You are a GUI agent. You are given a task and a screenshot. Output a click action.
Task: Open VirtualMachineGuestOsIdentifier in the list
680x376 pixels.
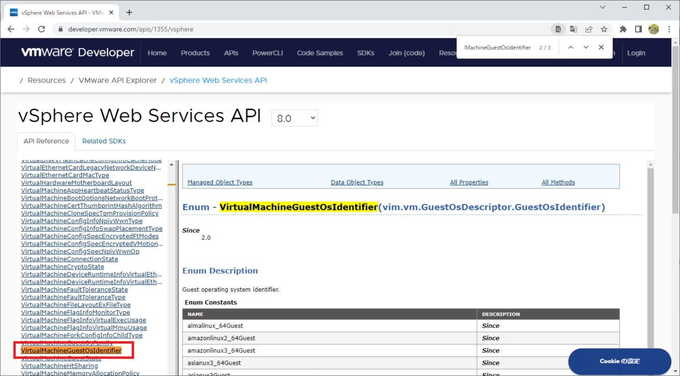[71, 351]
